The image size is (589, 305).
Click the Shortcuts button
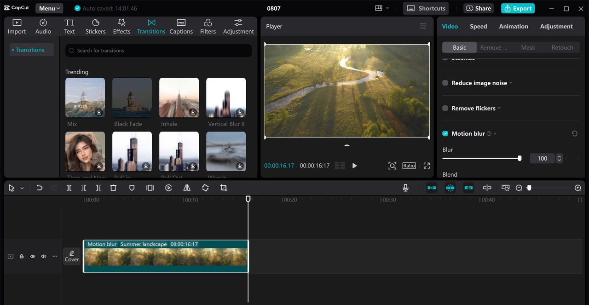tap(427, 8)
